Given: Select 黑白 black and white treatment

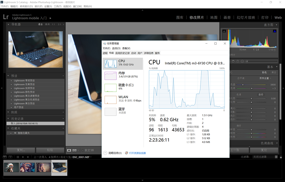Looking at the screenshot, I should (274, 72).
